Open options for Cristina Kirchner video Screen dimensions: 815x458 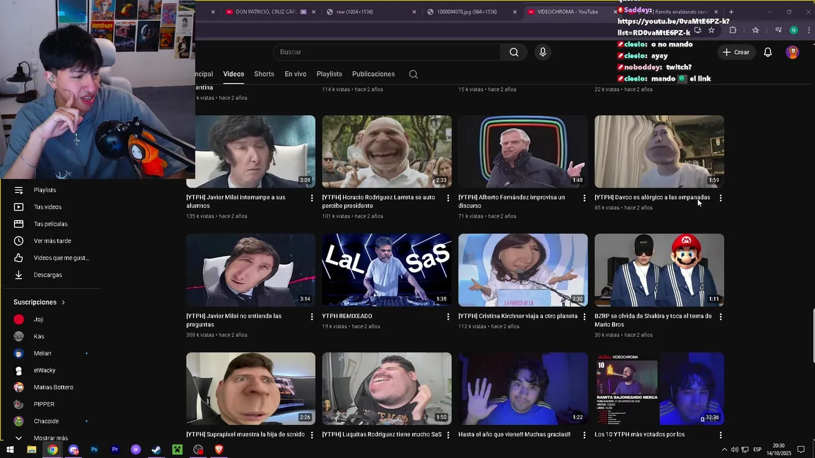[x=584, y=317]
